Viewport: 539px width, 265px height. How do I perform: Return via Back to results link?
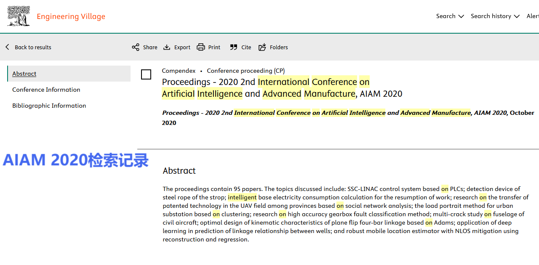[x=33, y=47]
